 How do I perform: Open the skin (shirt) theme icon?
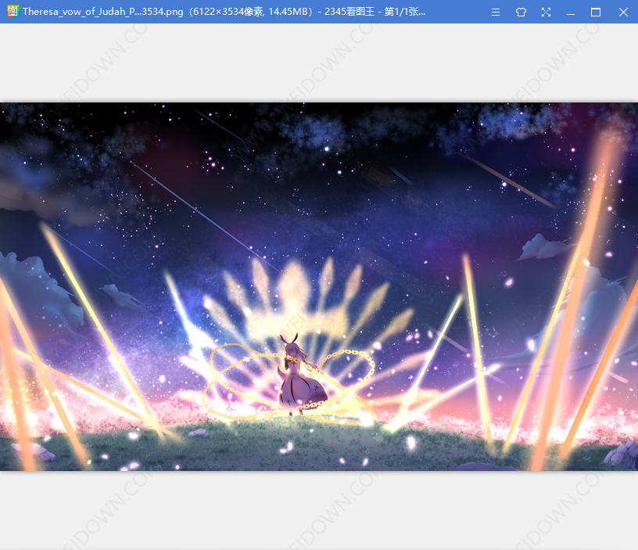tap(521, 13)
